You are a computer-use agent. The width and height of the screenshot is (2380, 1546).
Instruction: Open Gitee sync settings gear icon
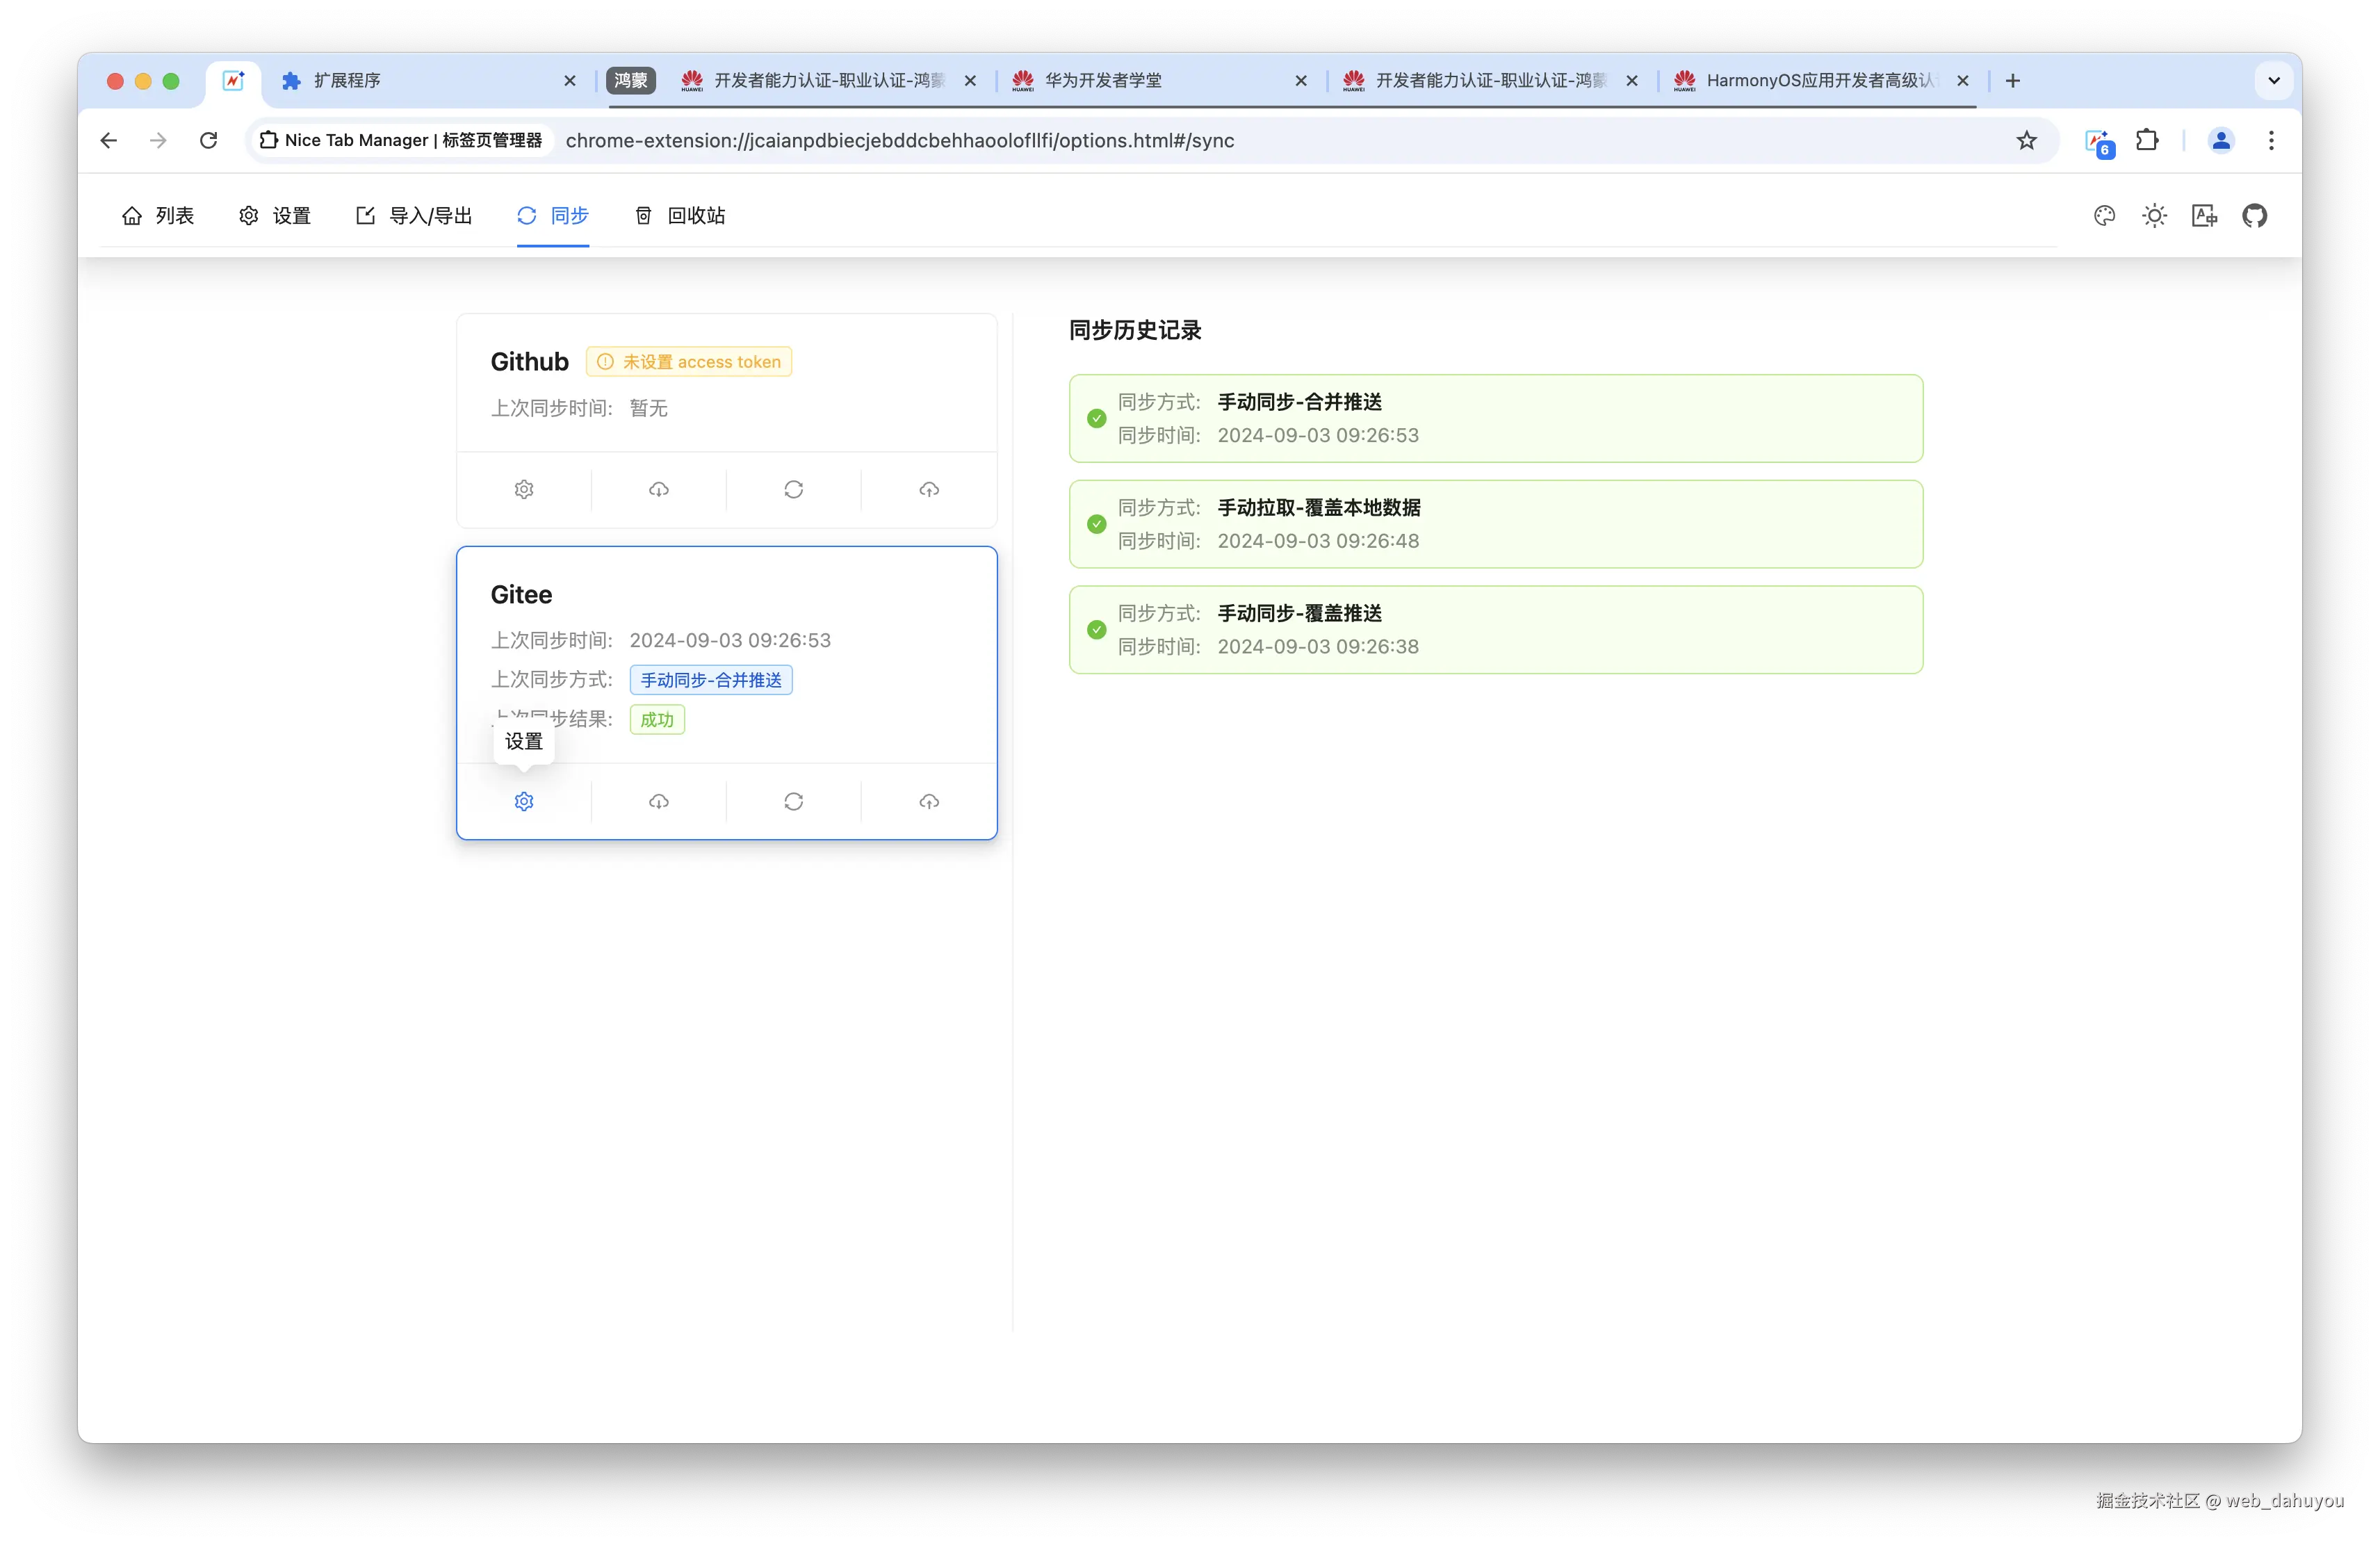pyautogui.click(x=524, y=801)
